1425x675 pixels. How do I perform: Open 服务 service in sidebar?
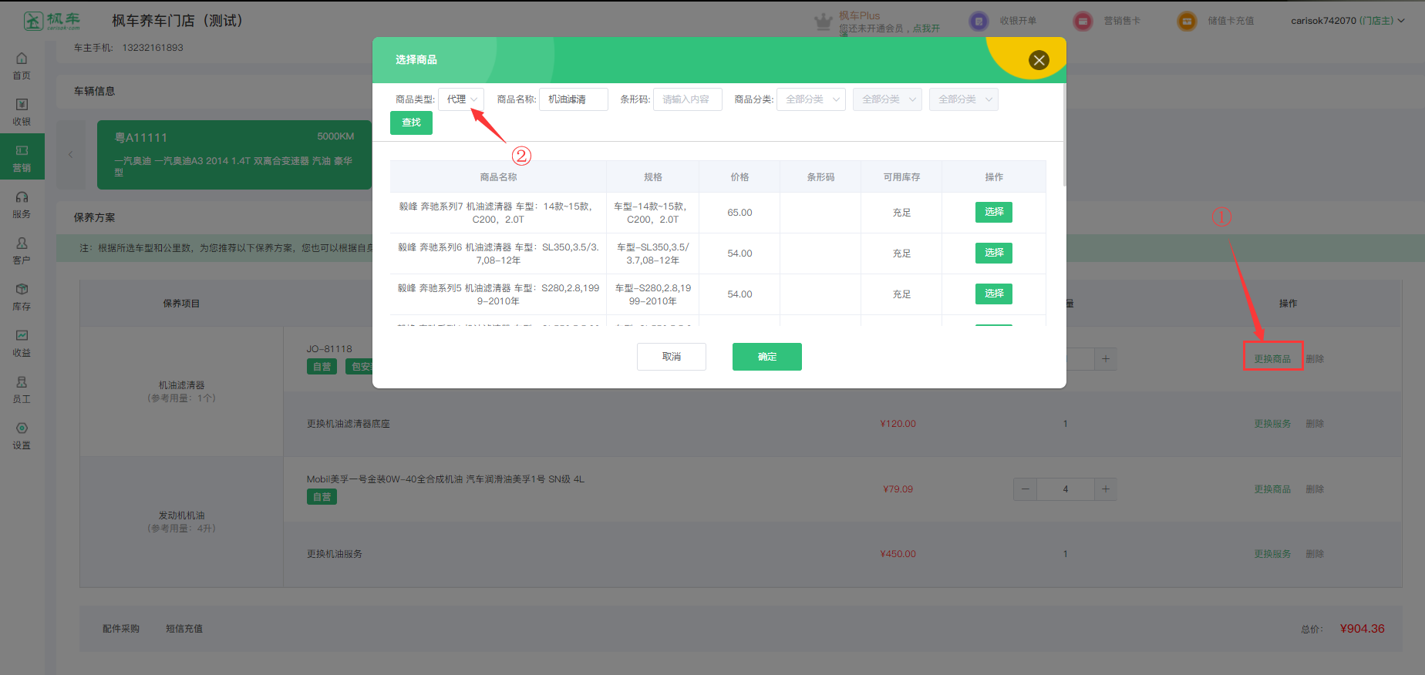[x=22, y=204]
